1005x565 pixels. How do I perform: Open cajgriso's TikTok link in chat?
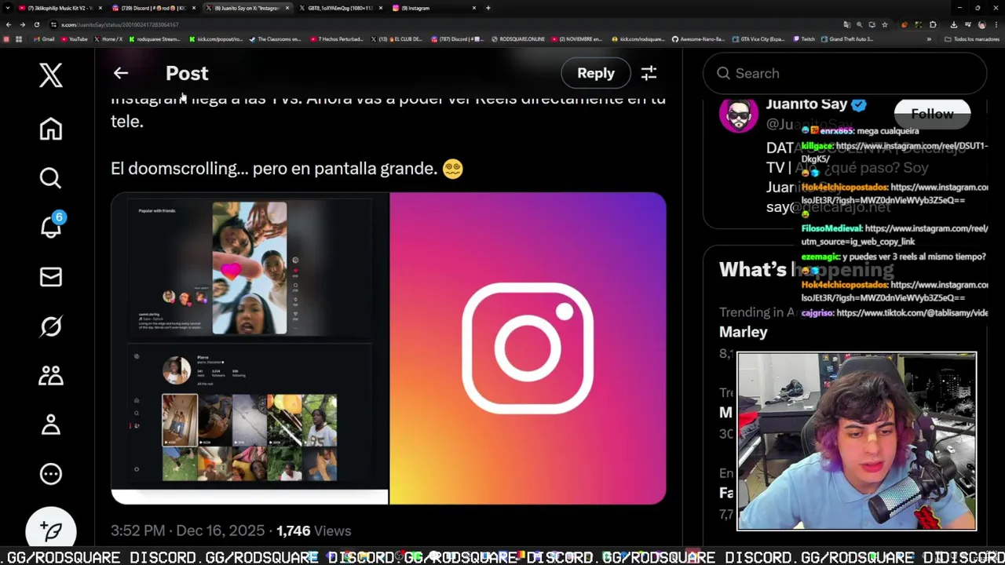912,312
